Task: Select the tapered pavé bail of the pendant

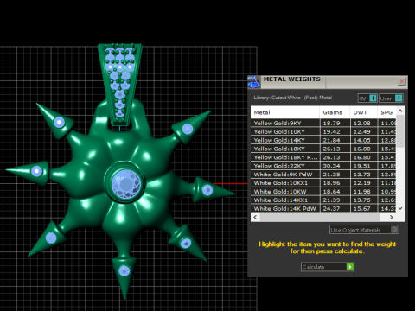Action: point(120,85)
